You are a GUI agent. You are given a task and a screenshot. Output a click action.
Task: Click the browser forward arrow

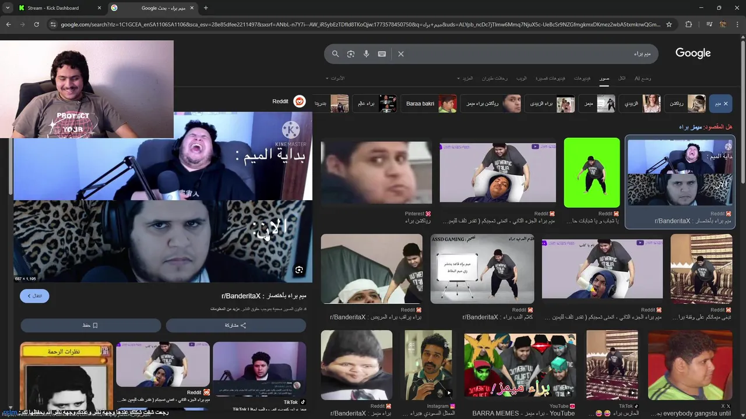click(22, 24)
